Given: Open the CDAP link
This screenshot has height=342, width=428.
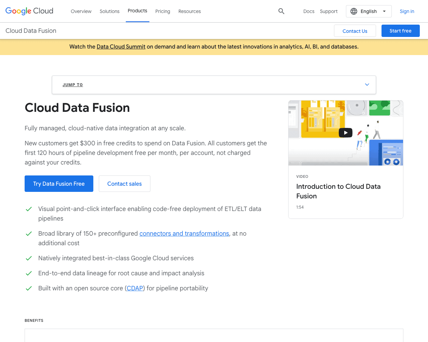Looking at the screenshot, I should point(135,288).
